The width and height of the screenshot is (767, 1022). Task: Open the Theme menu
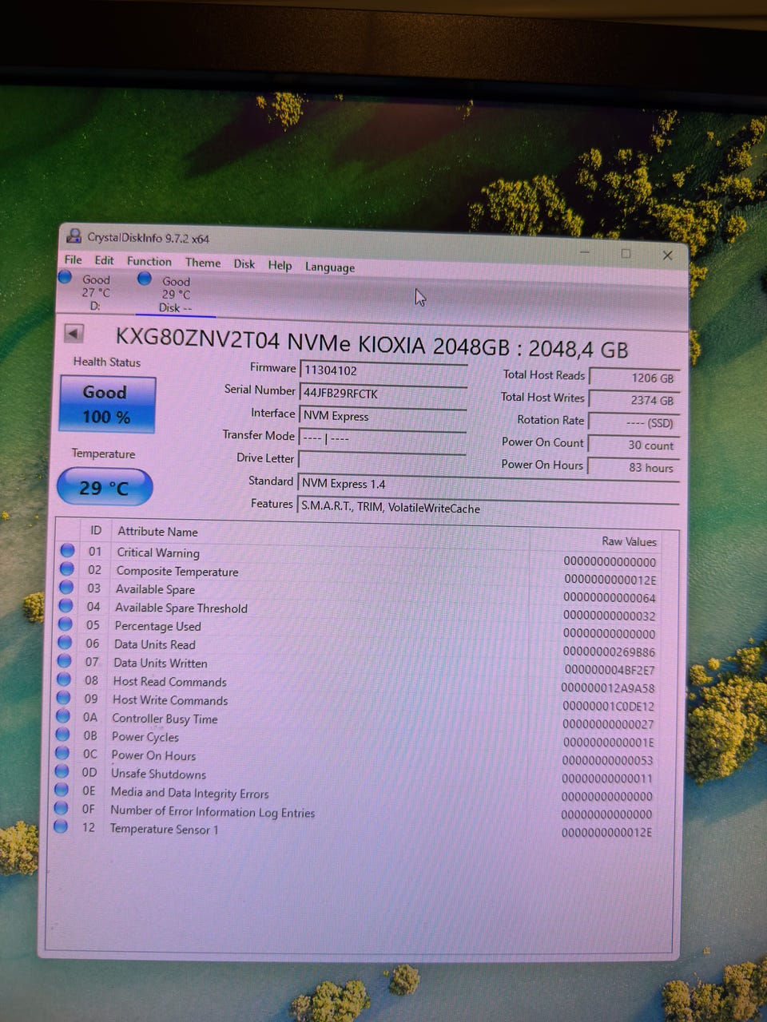click(203, 263)
